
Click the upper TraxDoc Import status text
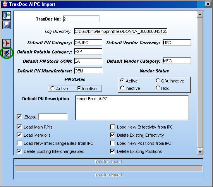108,161
